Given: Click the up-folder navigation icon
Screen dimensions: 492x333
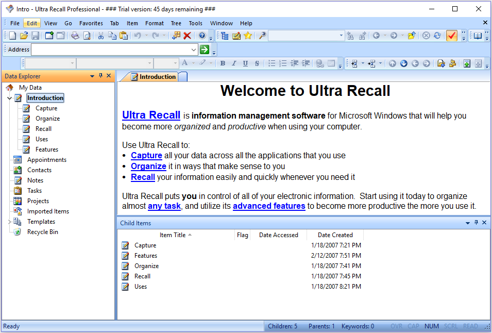Looking at the screenshot, I should pos(412,36).
